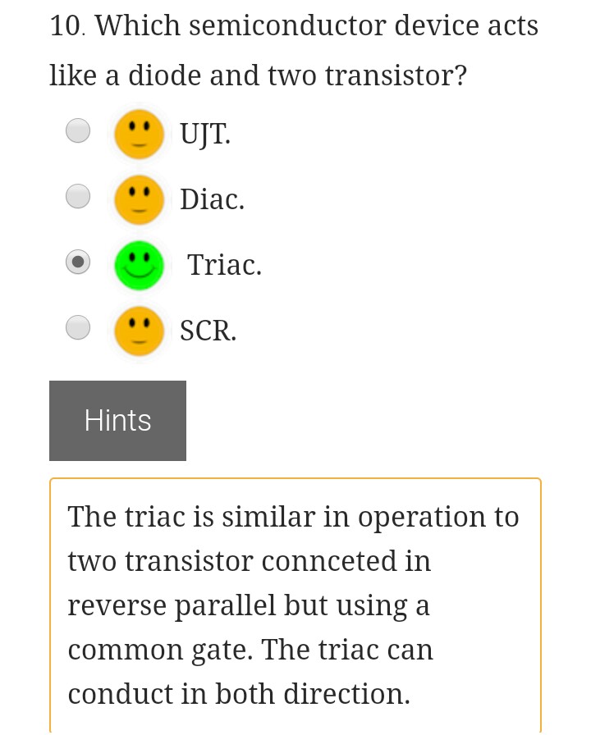Click the already-selected Triac radio button
Viewport: 591px width, 735px height.
pyautogui.click(x=78, y=261)
